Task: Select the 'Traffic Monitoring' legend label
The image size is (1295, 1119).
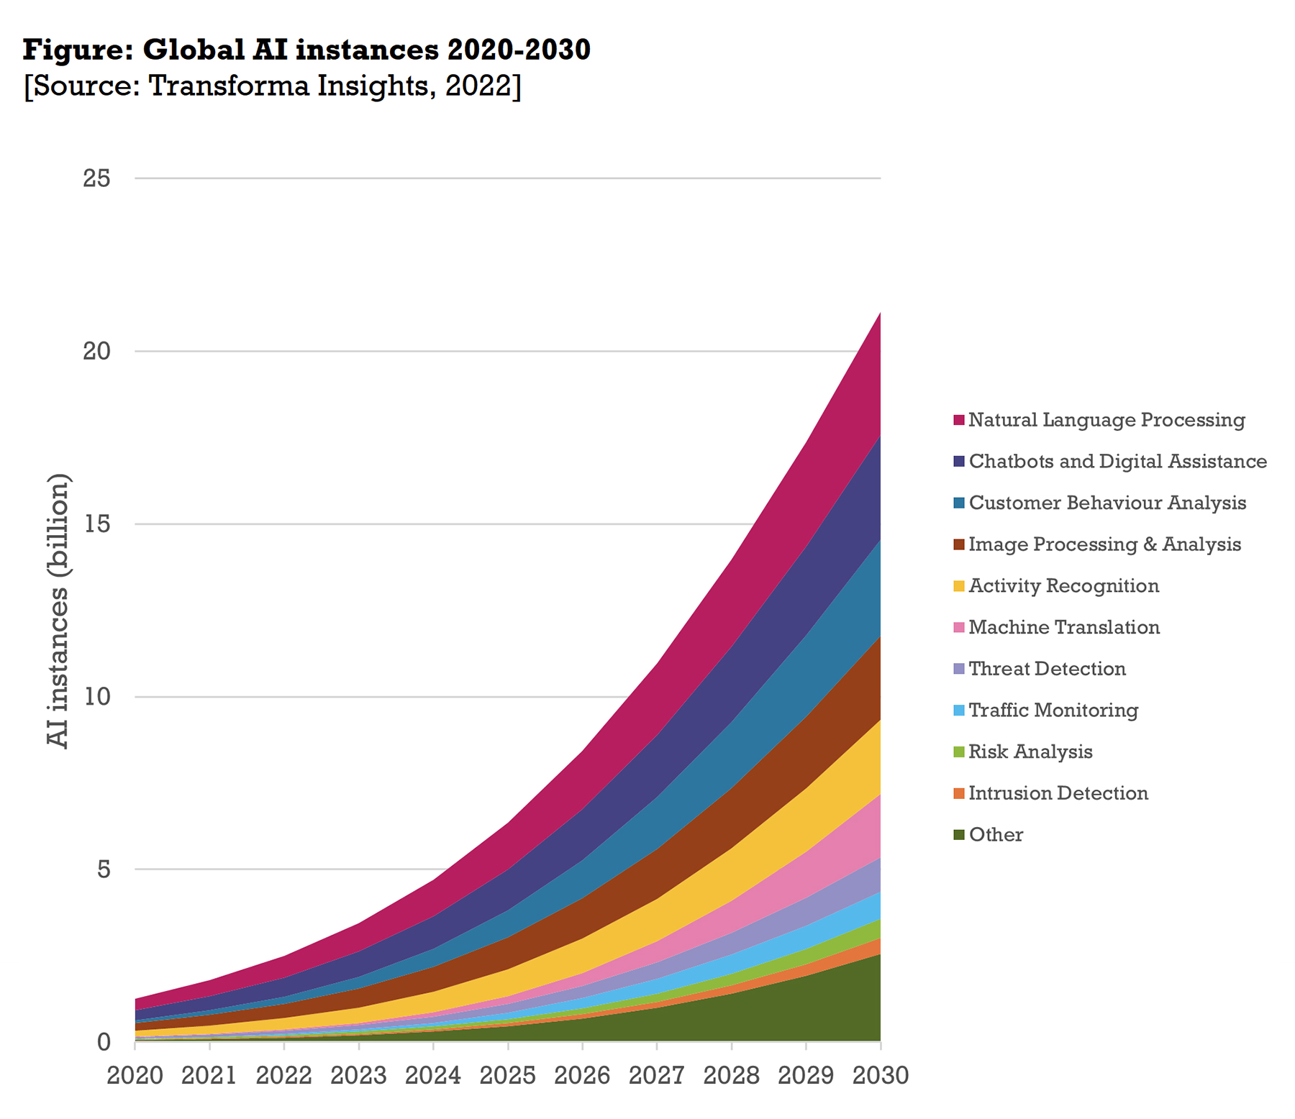Action: (x=1053, y=711)
